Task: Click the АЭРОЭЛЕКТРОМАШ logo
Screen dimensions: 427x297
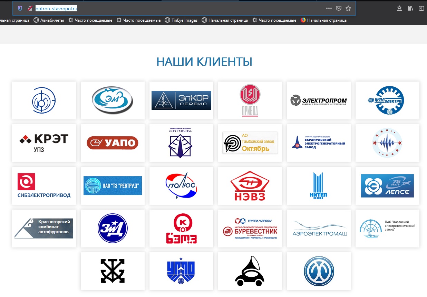Action: click(319, 229)
